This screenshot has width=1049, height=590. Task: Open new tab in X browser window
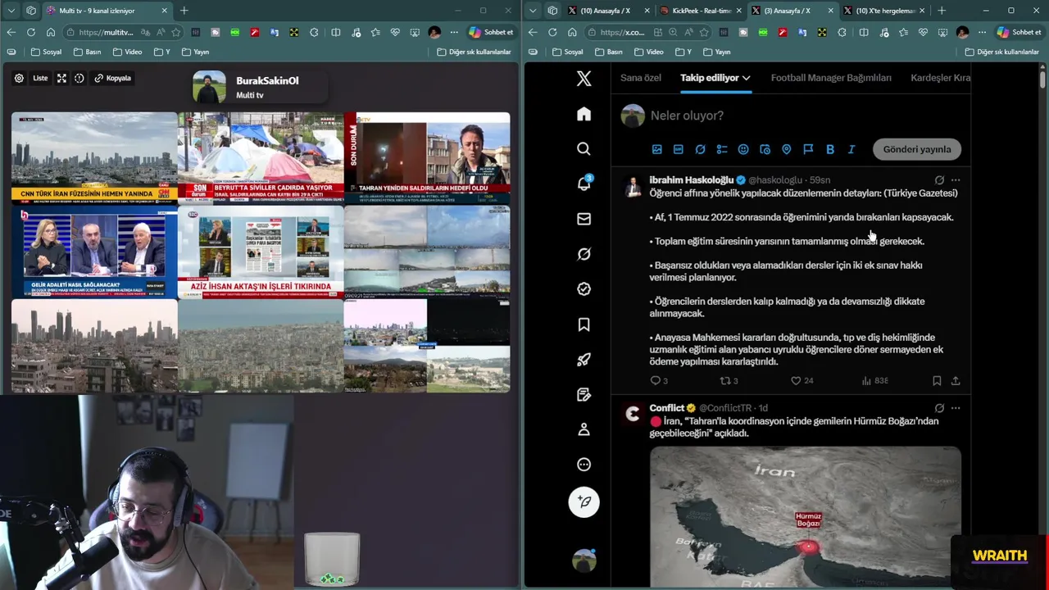(941, 11)
